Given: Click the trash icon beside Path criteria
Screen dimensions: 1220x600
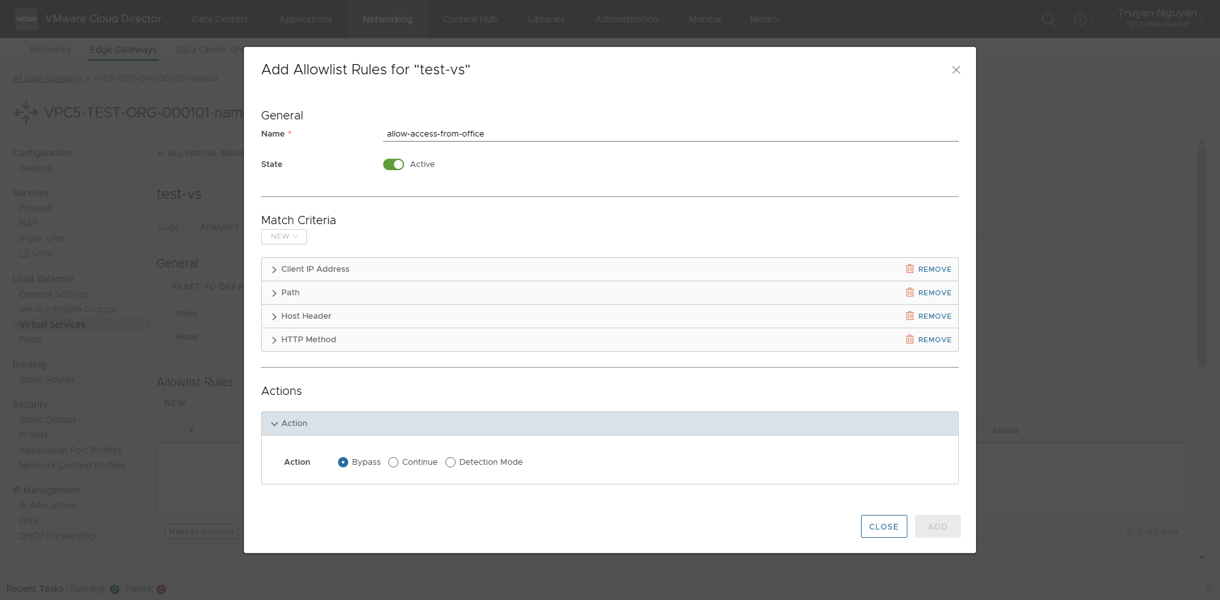Looking at the screenshot, I should pos(909,293).
